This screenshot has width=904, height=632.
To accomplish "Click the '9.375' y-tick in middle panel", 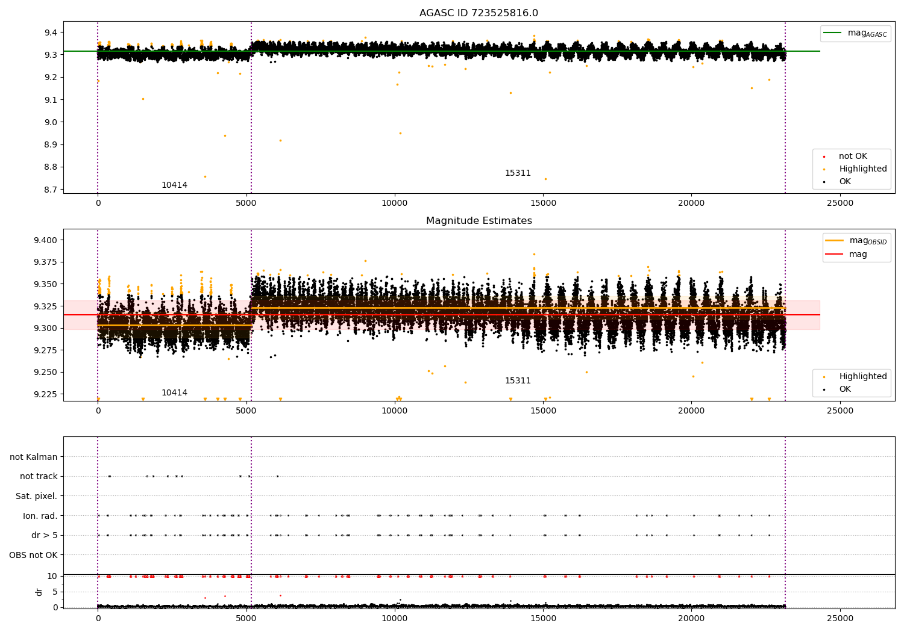I will (45, 262).
